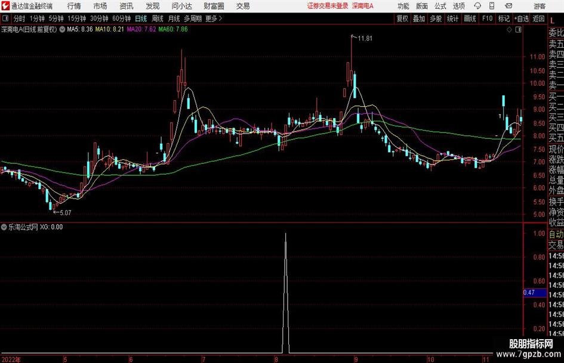Open the mobile phone icon in title bar

coord(492,6)
